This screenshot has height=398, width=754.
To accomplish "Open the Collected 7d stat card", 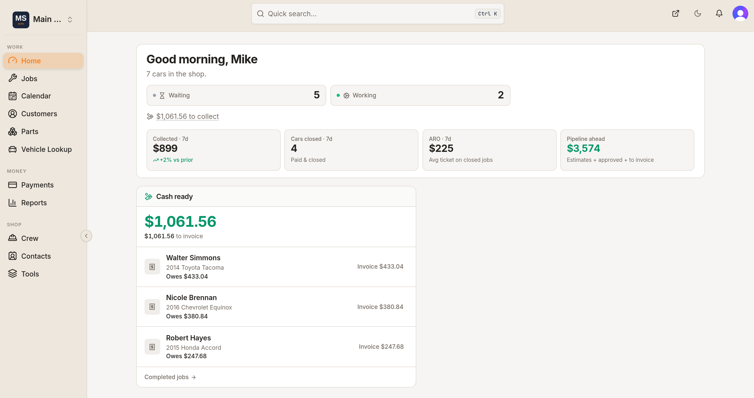I will pos(213,150).
